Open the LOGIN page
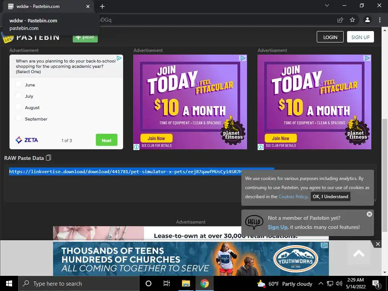388x291 pixels. (x=330, y=37)
